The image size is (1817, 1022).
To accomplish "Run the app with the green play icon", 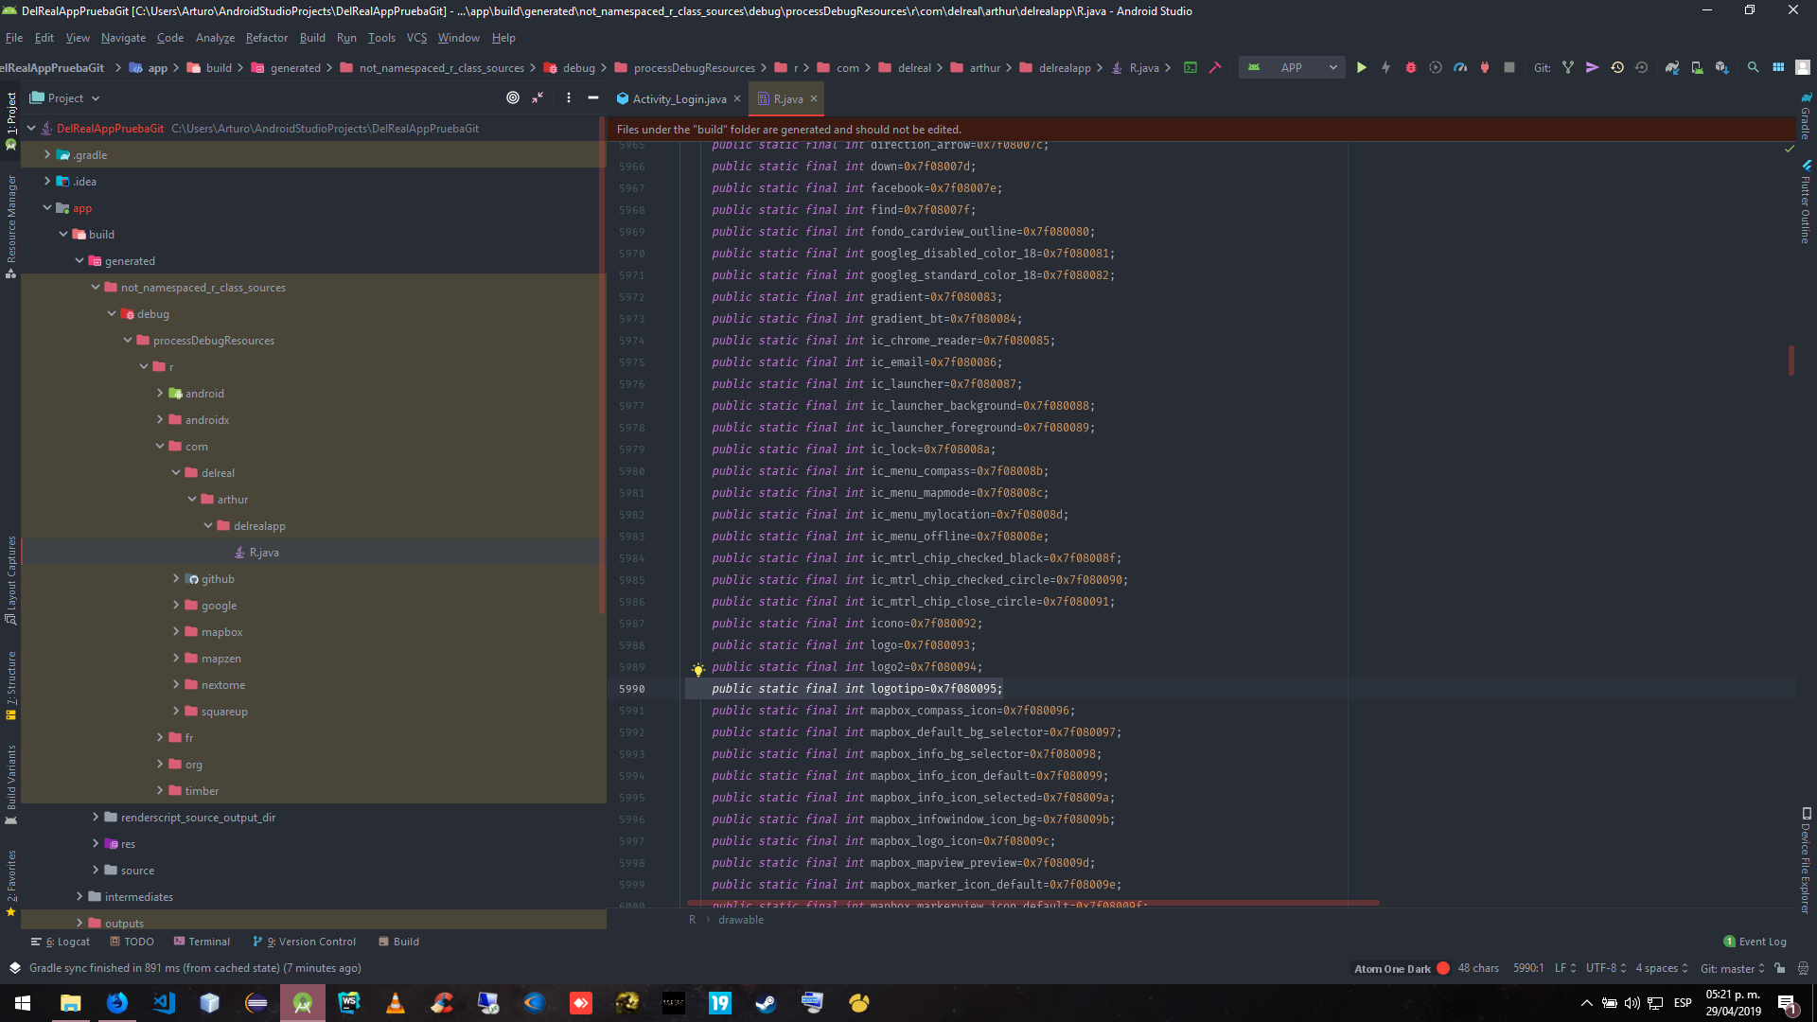I will coord(1361,67).
